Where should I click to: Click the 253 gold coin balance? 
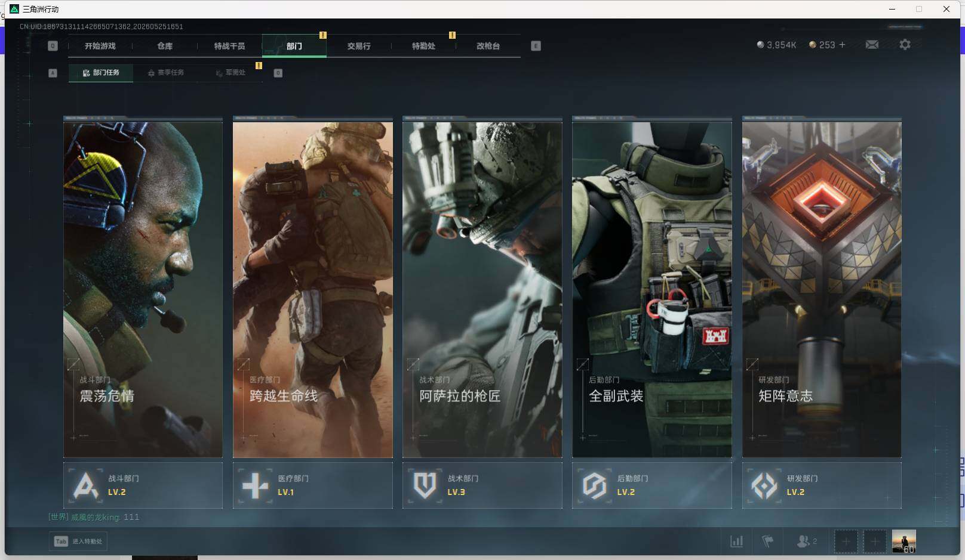click(x=822, y=45)
